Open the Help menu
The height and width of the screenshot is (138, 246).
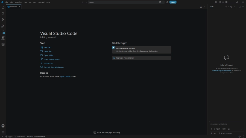click(x=48, y=2)
